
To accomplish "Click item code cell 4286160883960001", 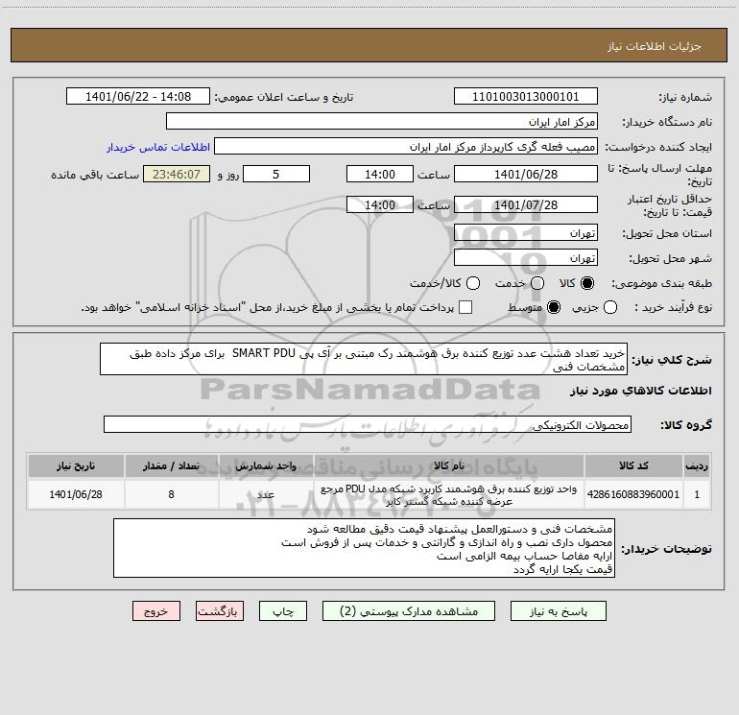I will (x=633, y=494).
